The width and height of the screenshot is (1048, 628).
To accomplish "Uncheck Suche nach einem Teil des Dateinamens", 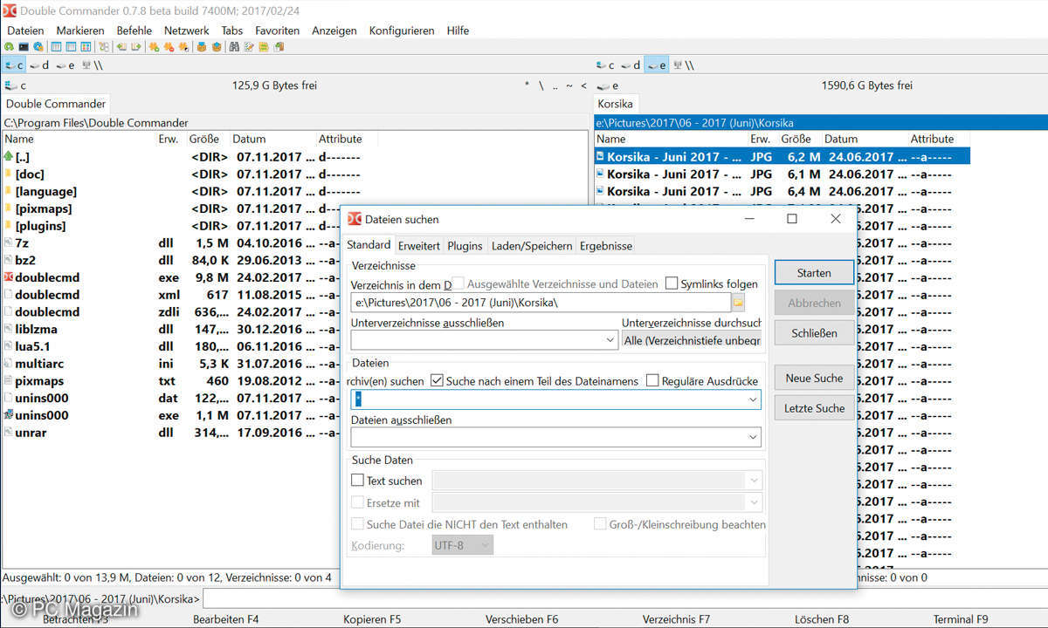I will point(437,381).
